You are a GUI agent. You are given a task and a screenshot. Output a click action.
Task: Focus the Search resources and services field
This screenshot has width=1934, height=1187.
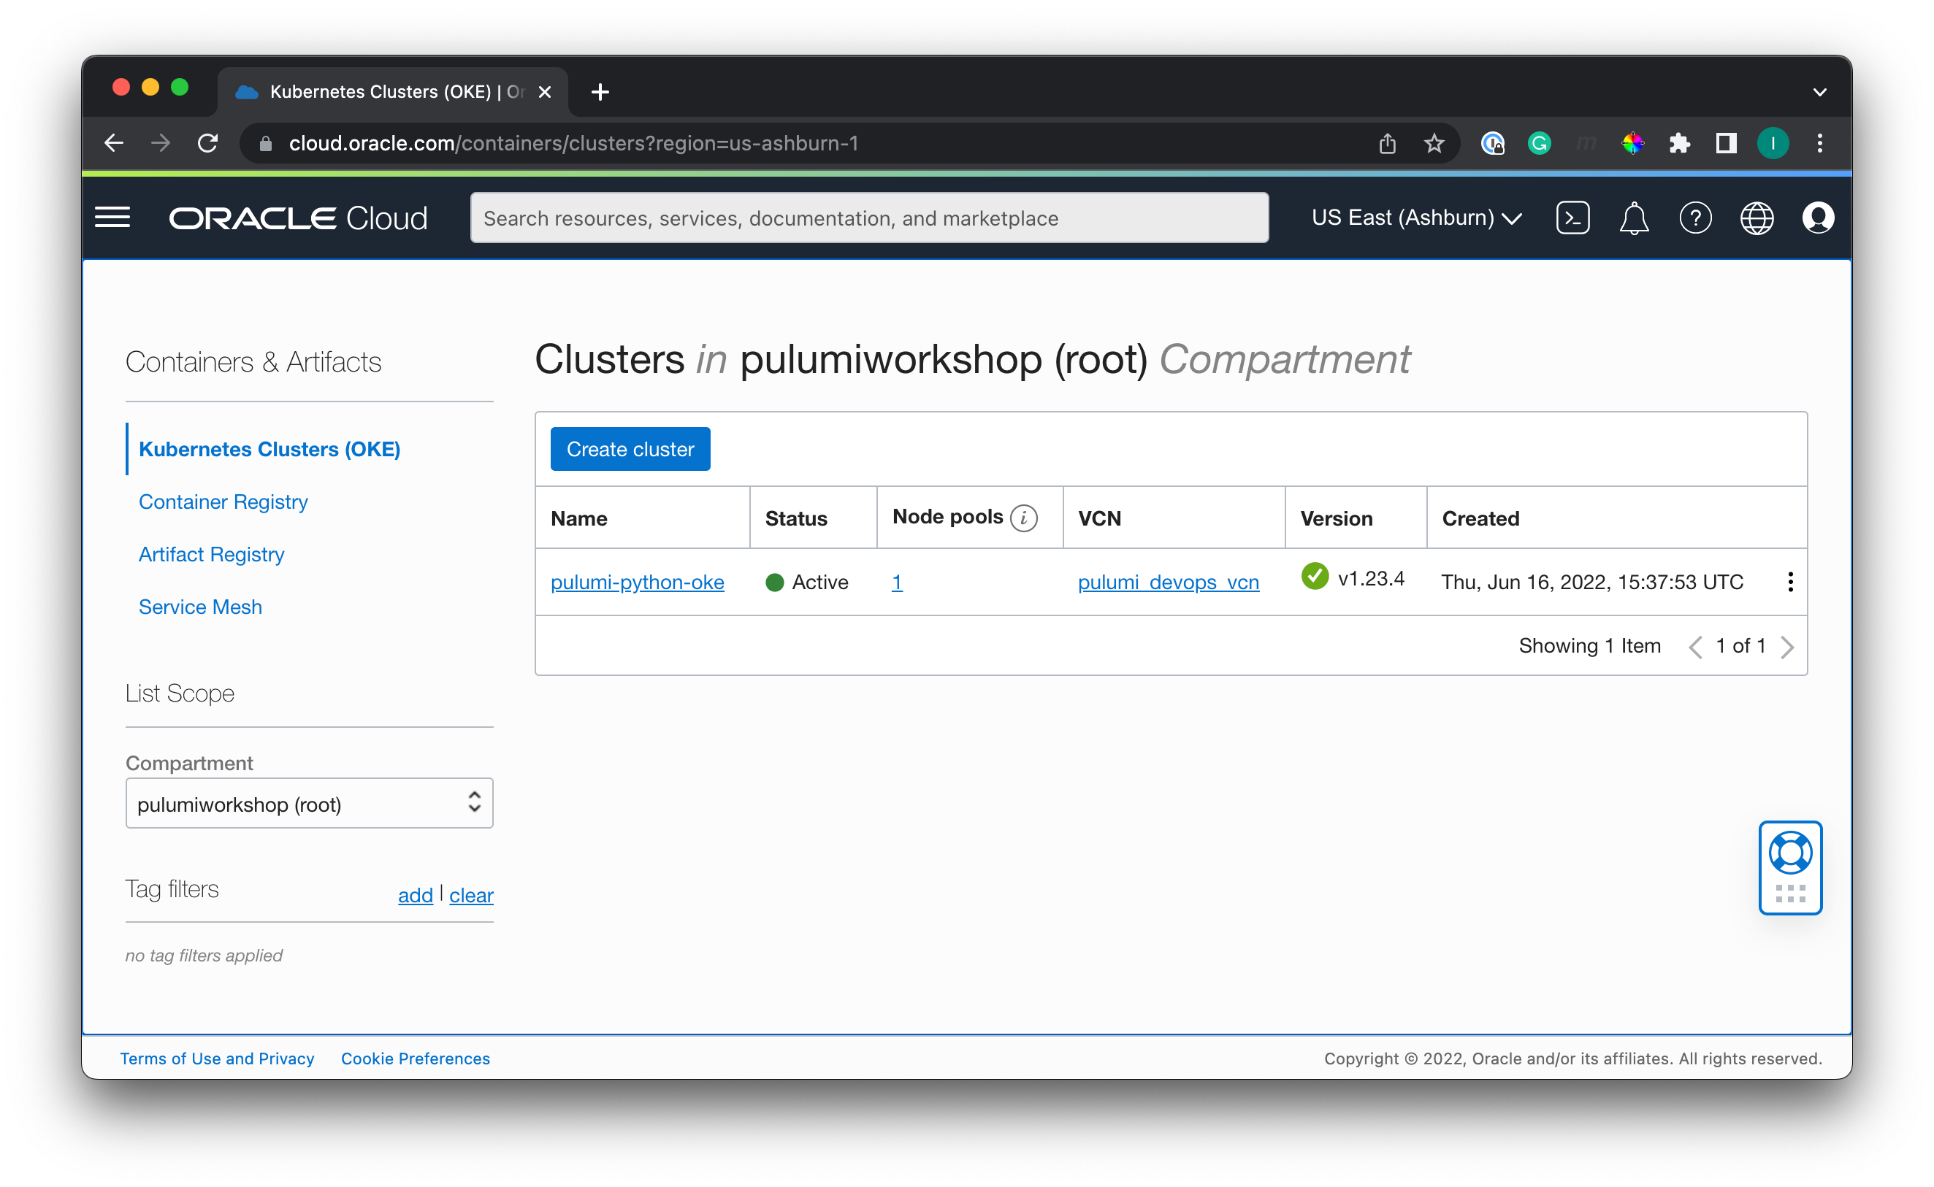(868, 218)
